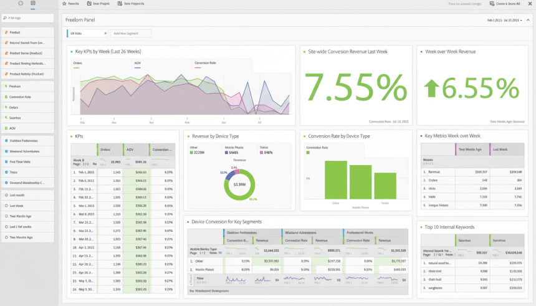This screenshot has width=536, height=306.
Task: Toggle the Orders series legend in KPI chart
Action: 78,63
